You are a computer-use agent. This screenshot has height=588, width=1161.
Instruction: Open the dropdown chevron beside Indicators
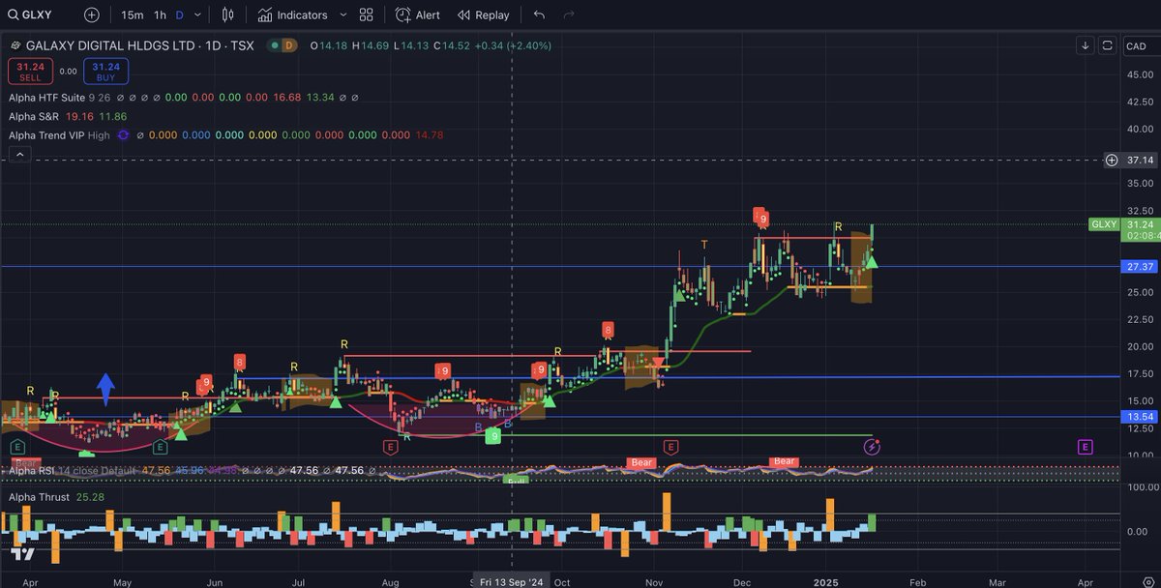[x=342, y=15]
